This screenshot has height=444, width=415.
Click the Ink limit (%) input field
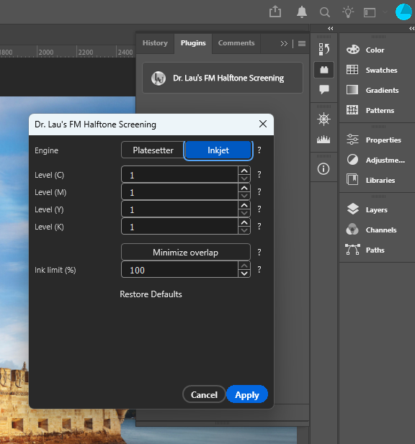pos(179,269)
